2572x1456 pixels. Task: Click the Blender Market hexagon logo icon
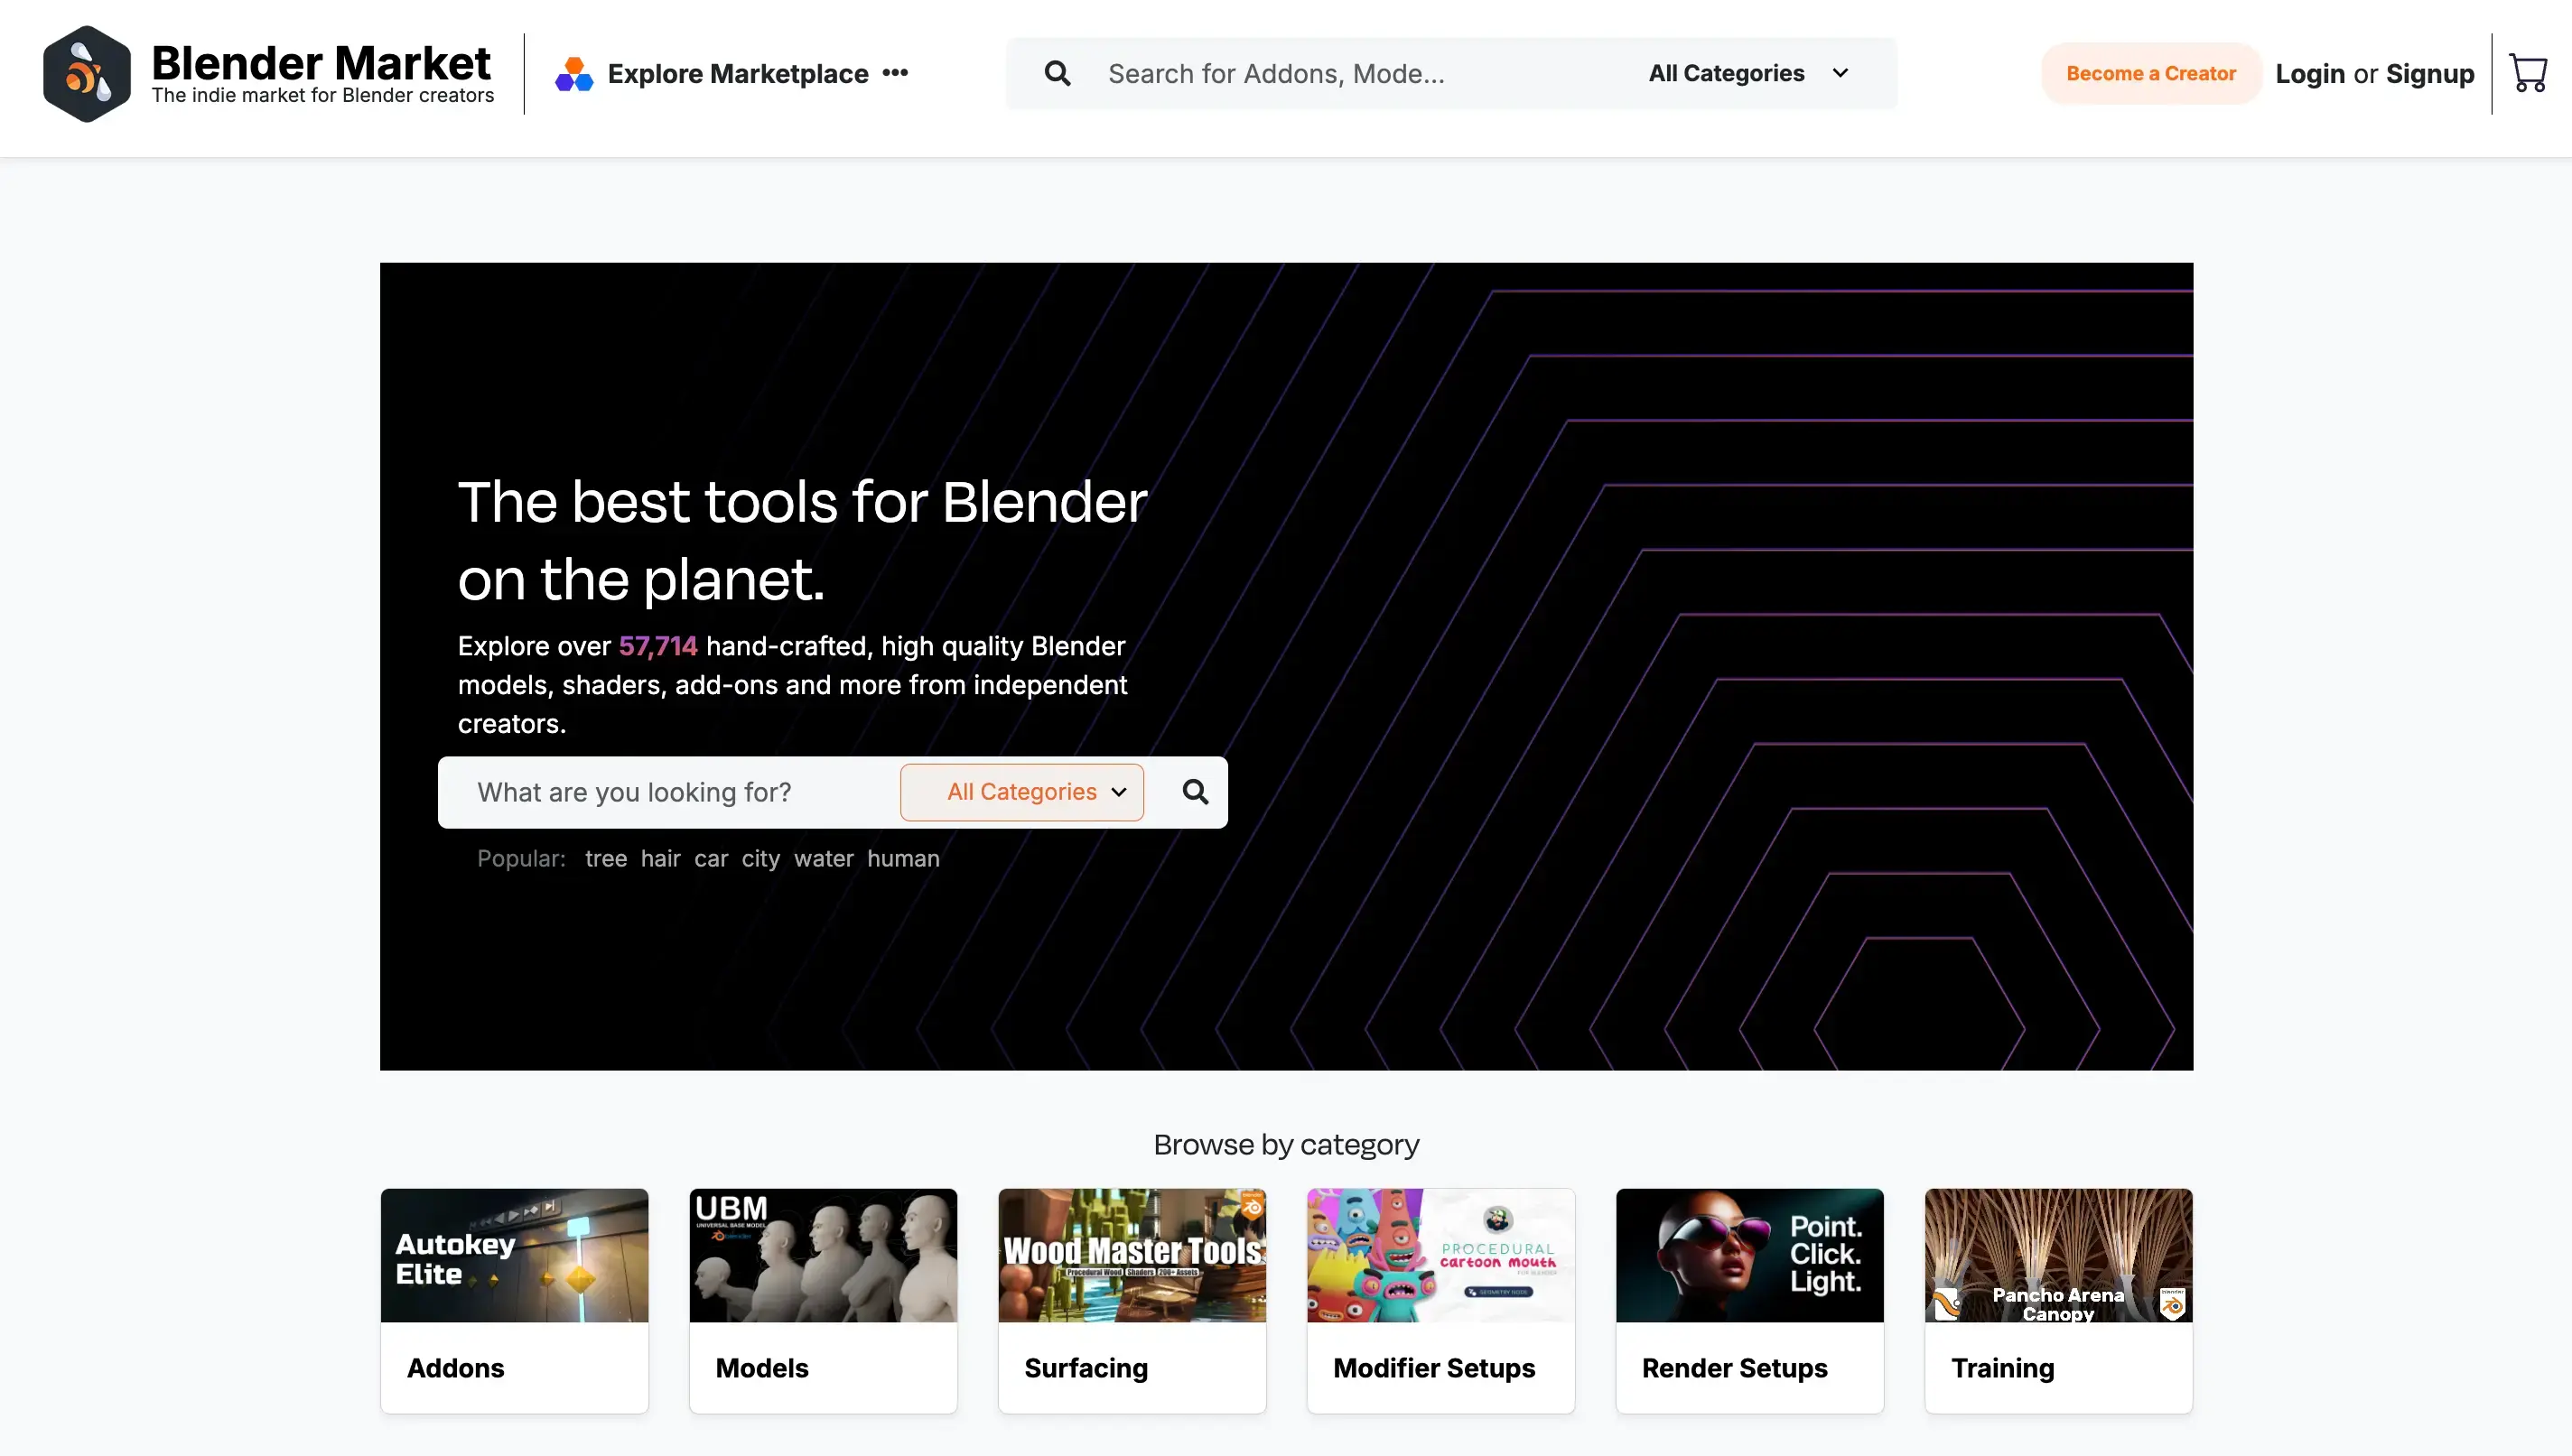86,73
